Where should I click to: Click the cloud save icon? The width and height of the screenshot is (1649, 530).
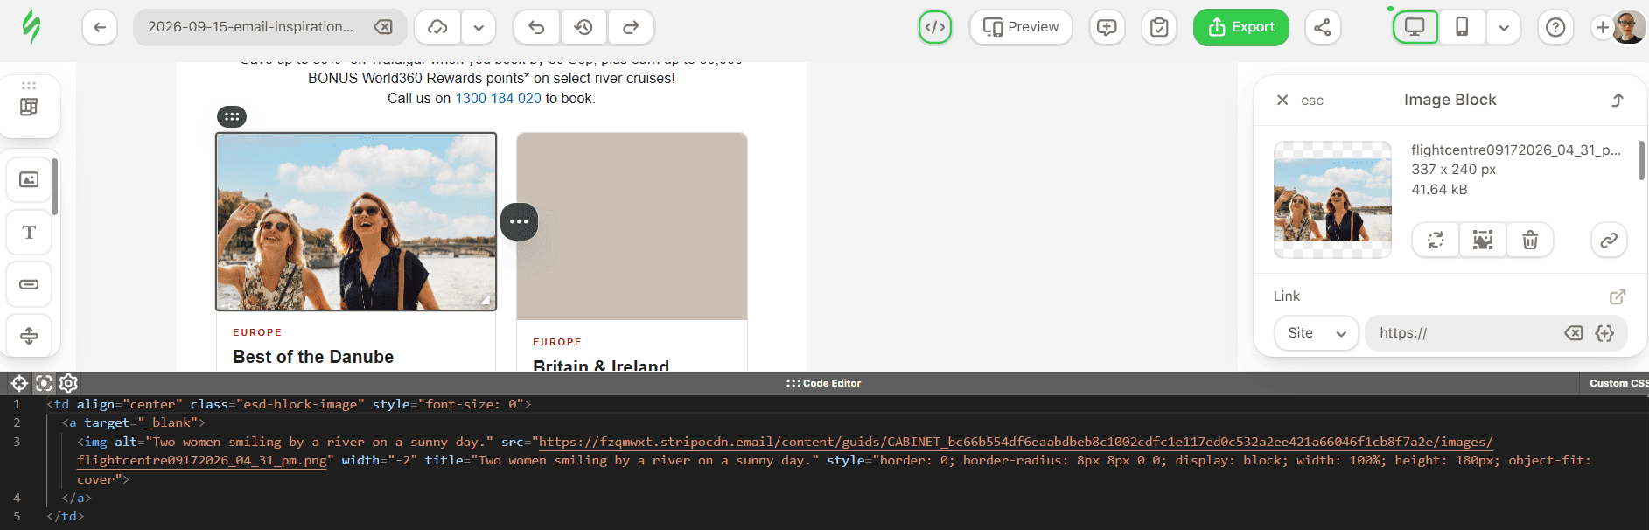point(437,27)
